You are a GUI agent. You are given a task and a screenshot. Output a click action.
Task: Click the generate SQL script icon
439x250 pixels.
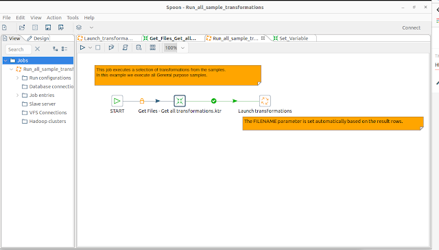125,47
